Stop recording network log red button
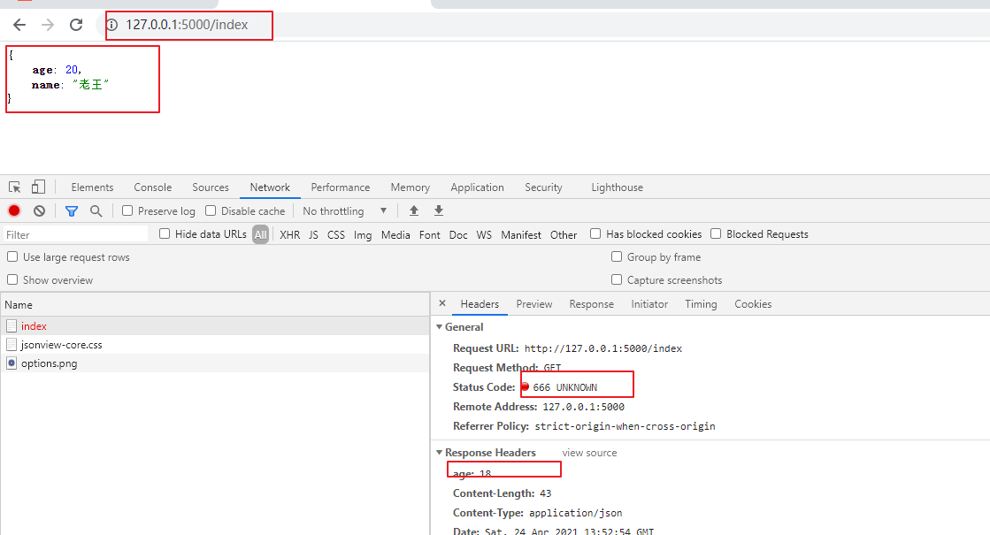This screenshot has width=990, height=535. click(14, 210)
